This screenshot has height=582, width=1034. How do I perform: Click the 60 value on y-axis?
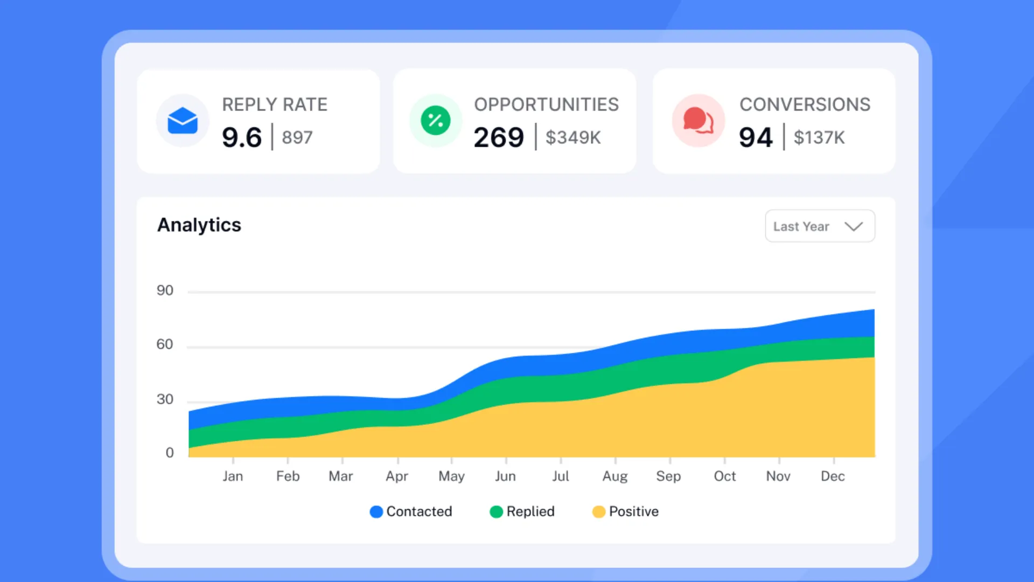tap(165, 344)
